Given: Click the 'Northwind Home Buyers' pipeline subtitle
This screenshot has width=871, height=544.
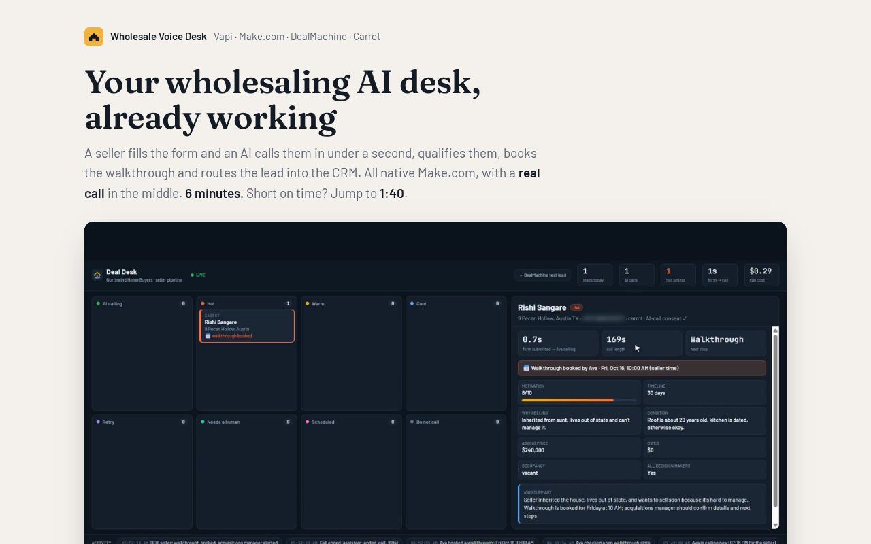Looking at the screenshot, I should click(144, 280).
